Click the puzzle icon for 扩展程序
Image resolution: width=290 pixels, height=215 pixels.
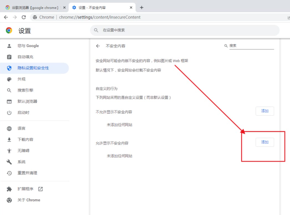pyautogui.click(x=9, y=189)
